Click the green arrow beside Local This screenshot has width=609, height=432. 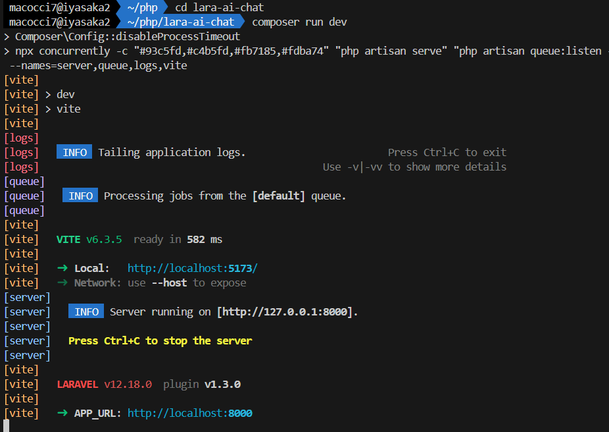62,269
